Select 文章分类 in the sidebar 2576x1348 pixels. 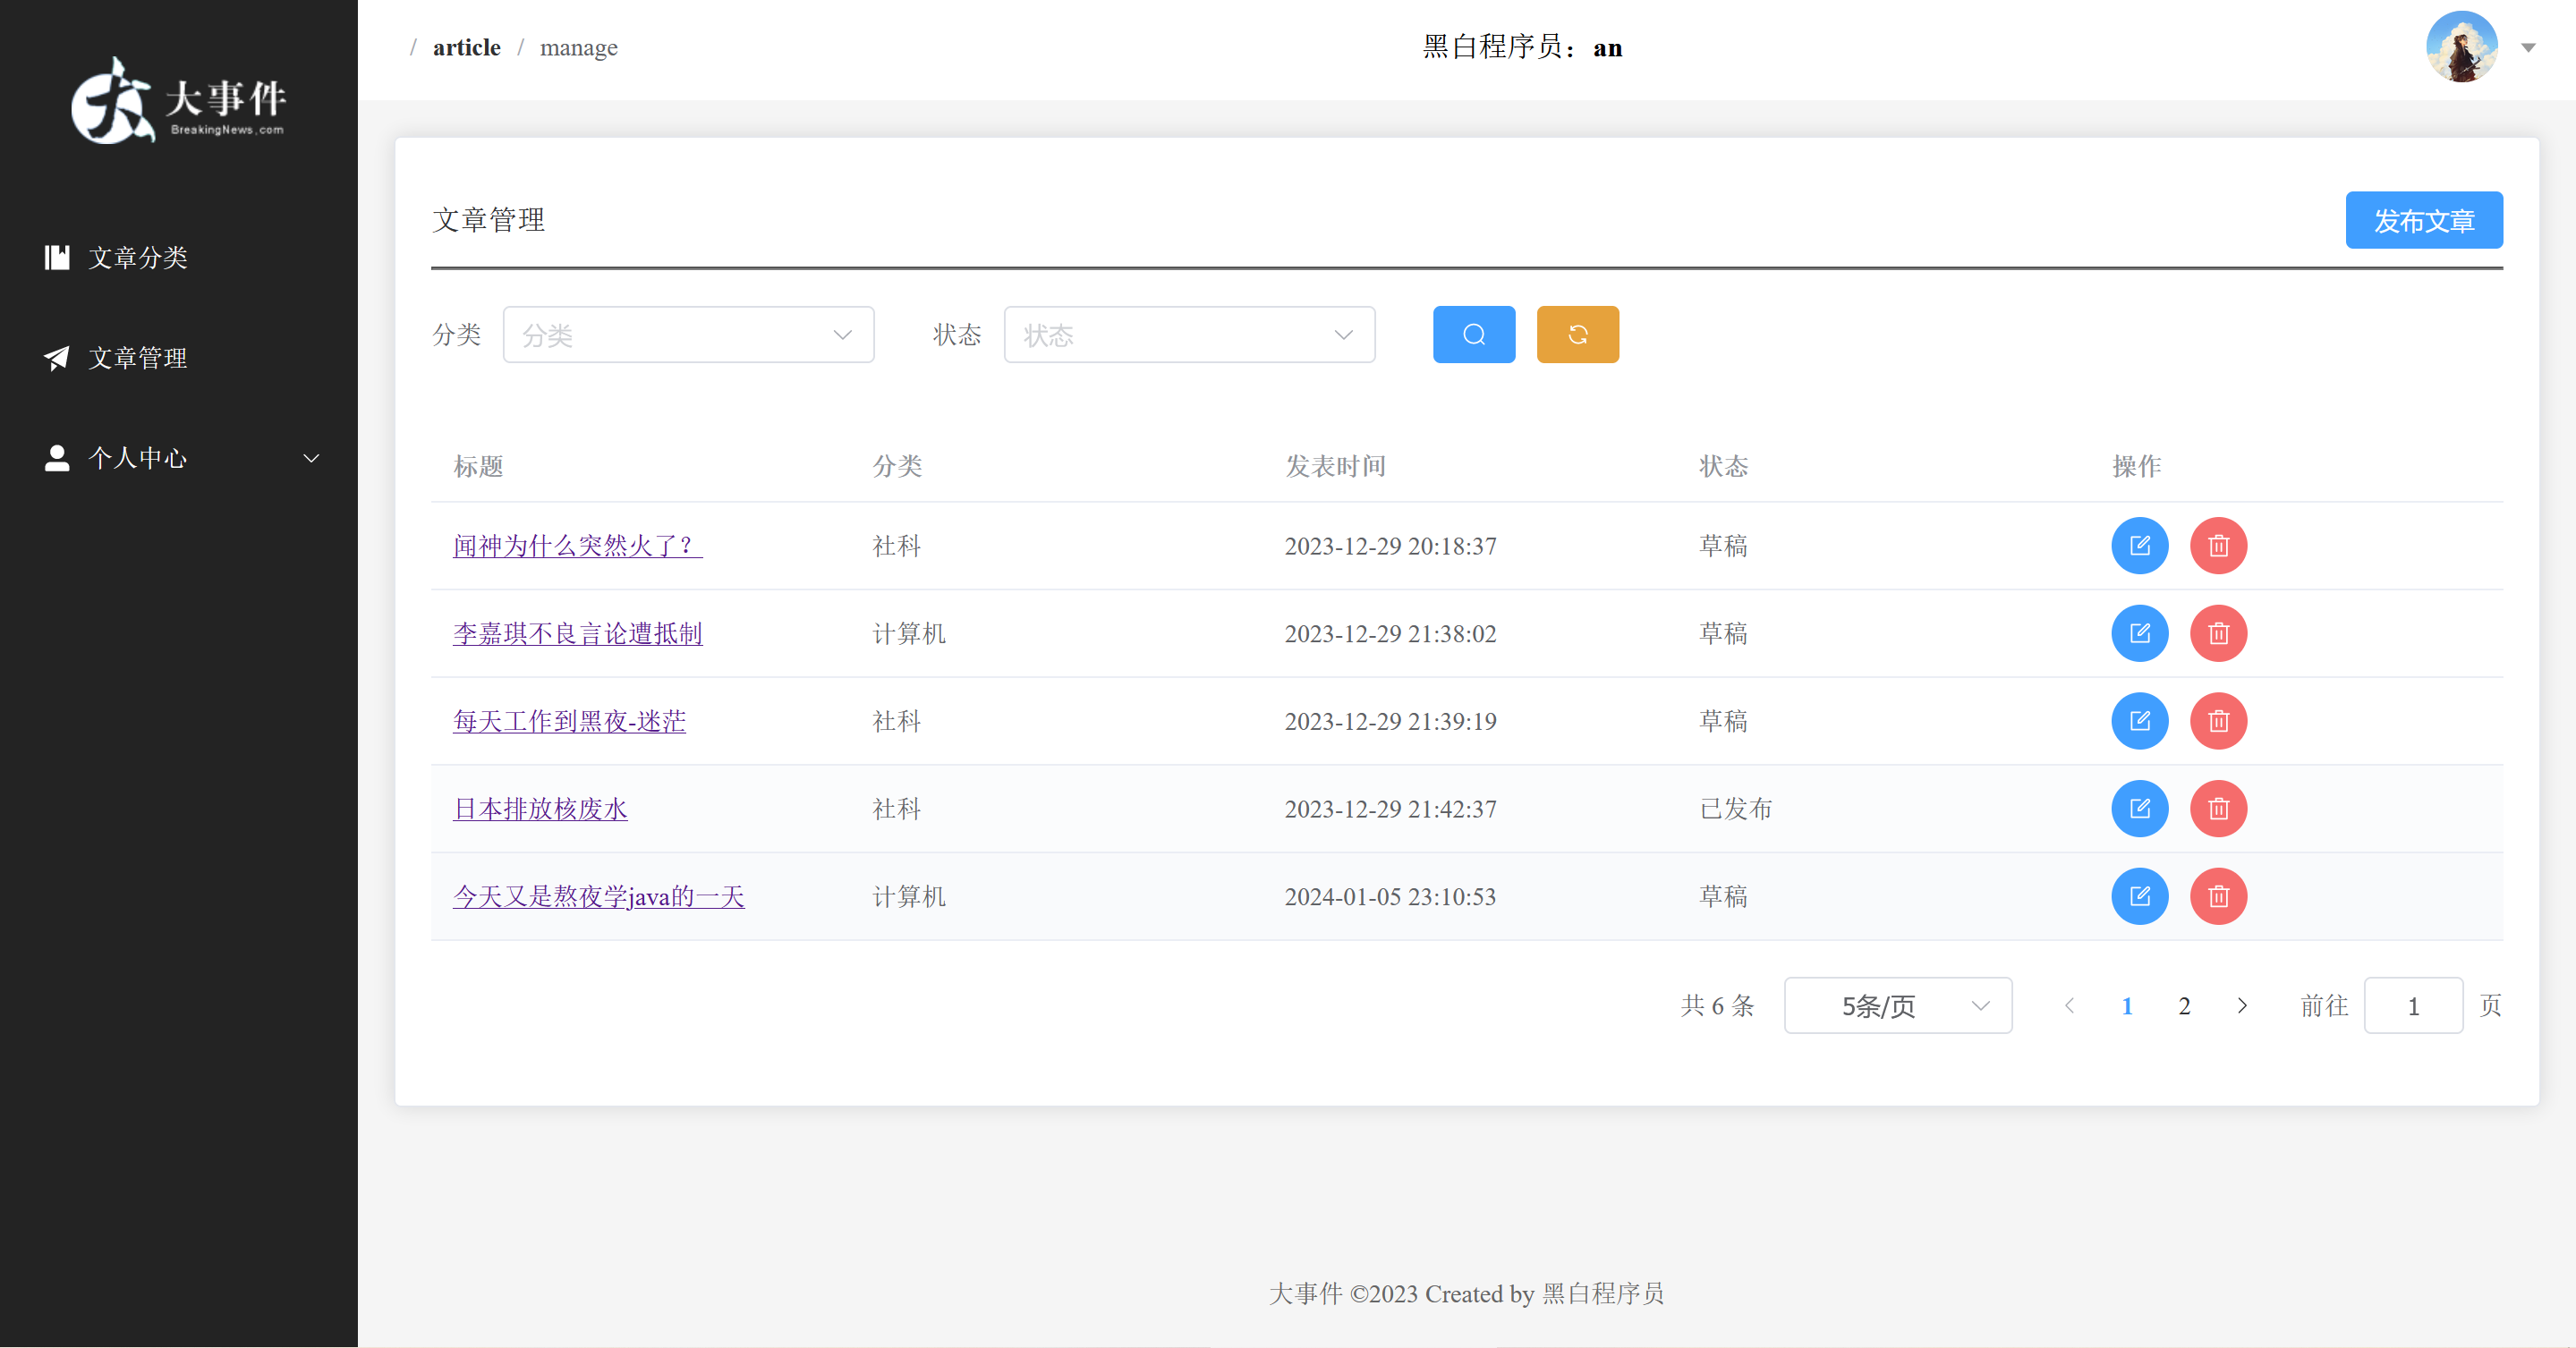[x=138, y=258]
